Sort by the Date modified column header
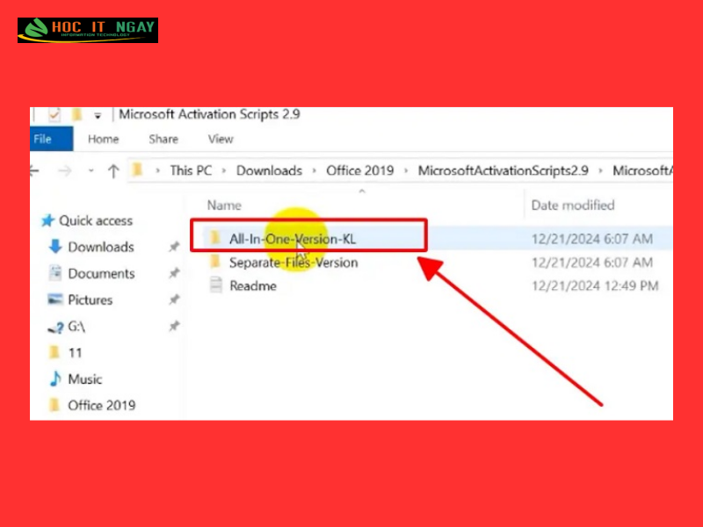 pyautogui.click(x=573, y=206)
